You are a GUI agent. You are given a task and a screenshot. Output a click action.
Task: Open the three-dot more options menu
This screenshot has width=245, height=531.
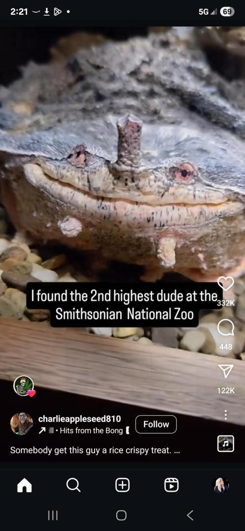click(x=226, y=415)
